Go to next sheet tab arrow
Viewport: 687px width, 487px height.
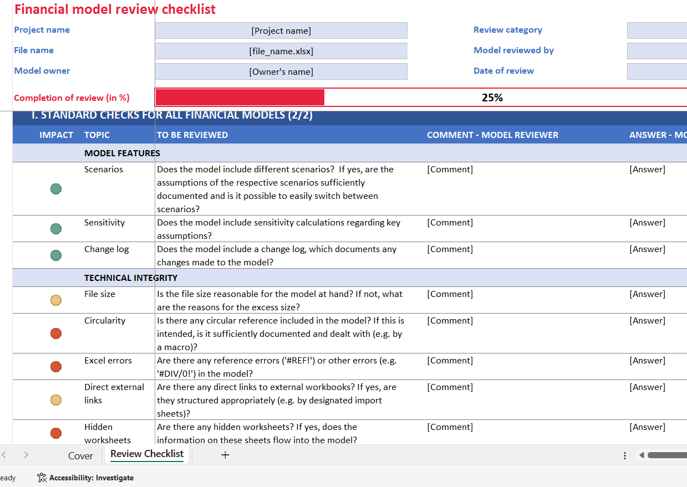click(26, 455)
